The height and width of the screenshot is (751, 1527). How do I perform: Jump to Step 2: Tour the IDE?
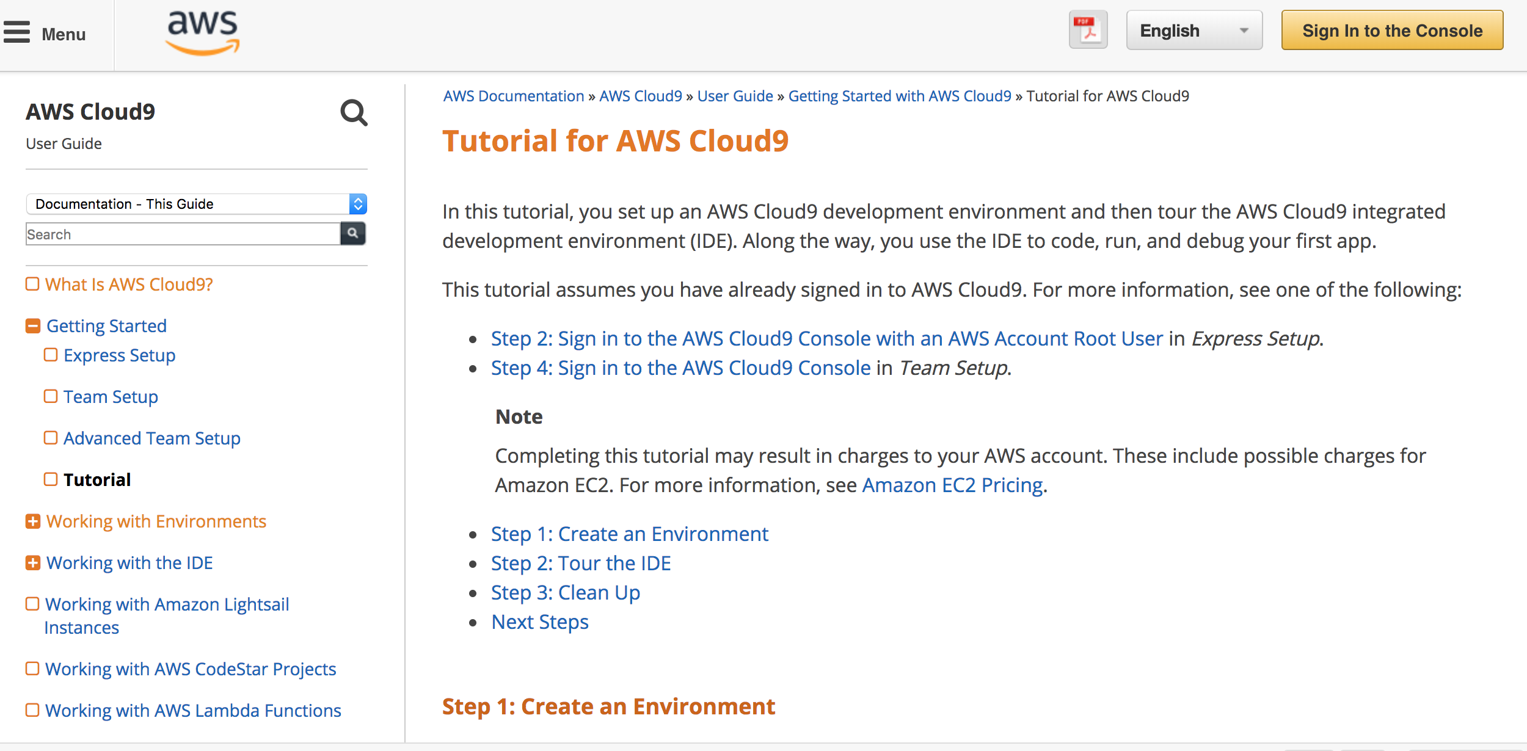[x=580, y=563]
